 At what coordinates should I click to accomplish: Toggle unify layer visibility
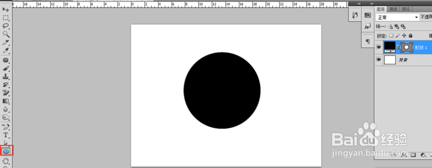[x=397, y=27]
